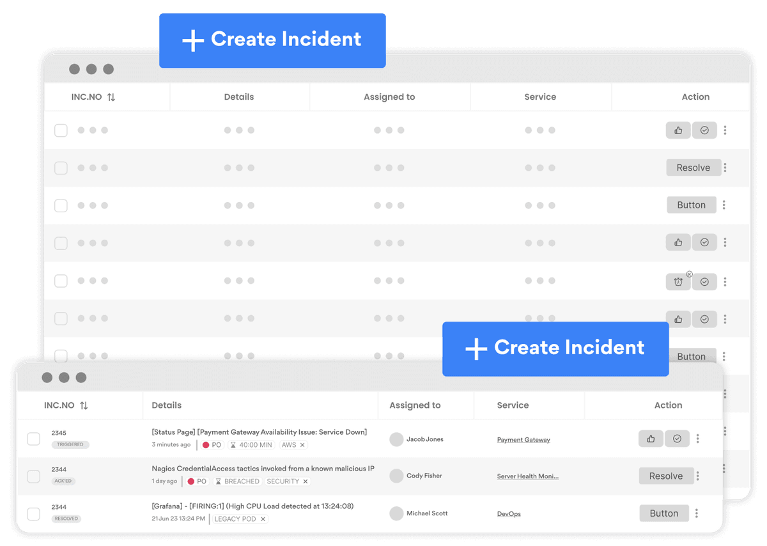Tick the checkbox on the RESOLVED incident row
The image size is (767, 546).
(x=33, y=513)
